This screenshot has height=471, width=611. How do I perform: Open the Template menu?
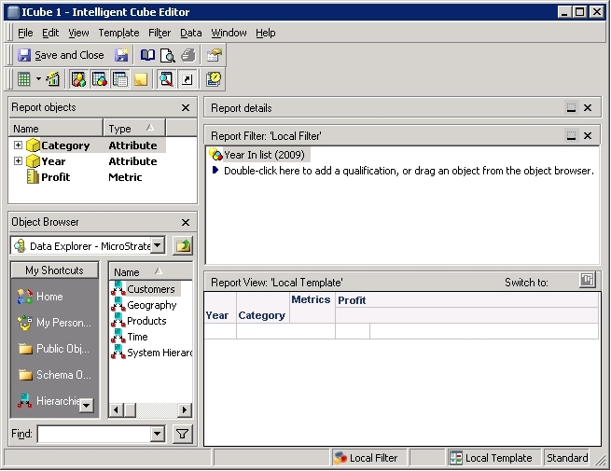(x=118, y=33)
